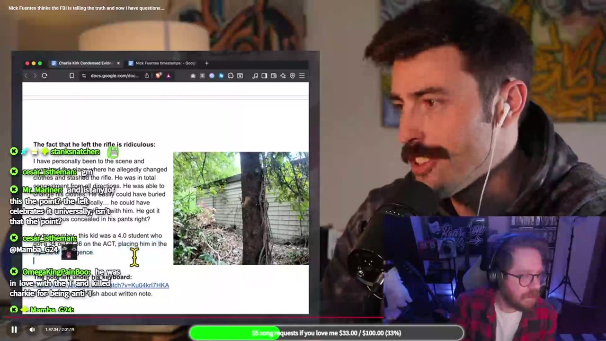Image resolution: width=606 pixels, height=341 pixels.
Task: Click username Mamba_G24 at chat bottom
Action: click(x=52, y=310)
